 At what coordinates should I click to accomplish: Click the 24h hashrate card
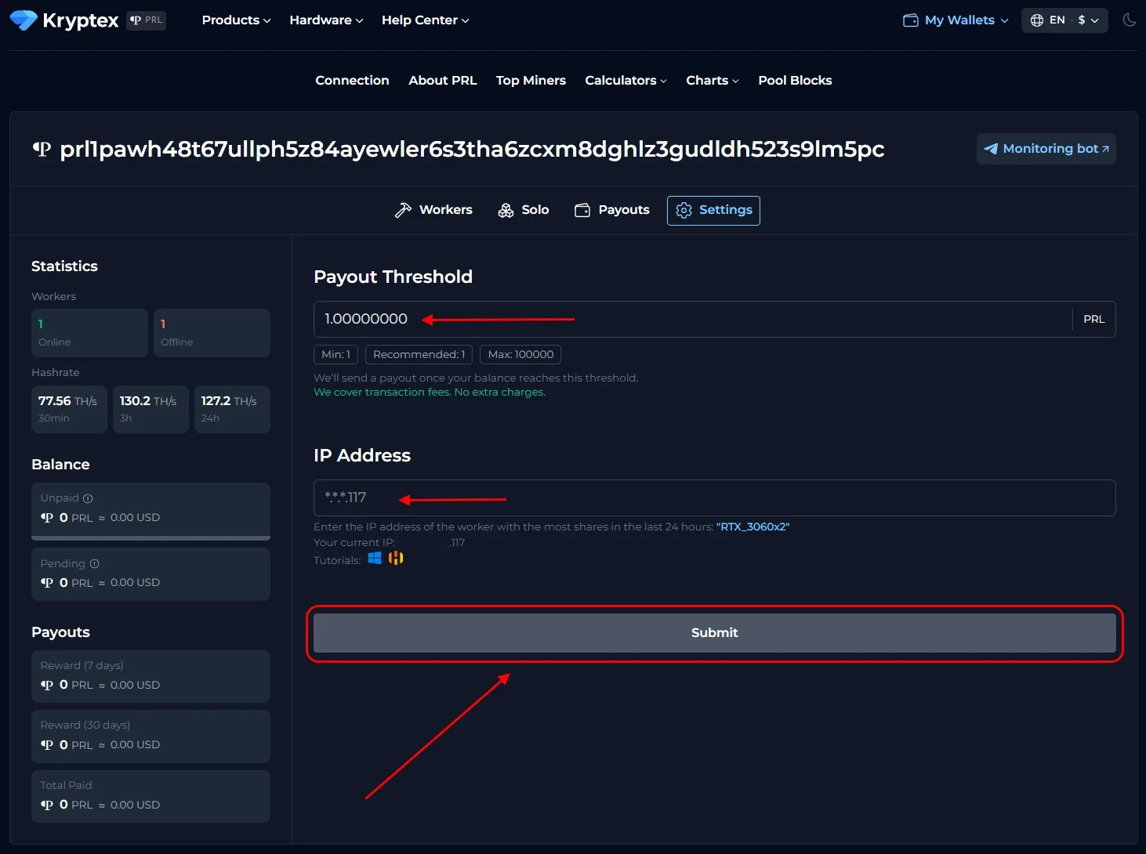(x=232, y=409)
